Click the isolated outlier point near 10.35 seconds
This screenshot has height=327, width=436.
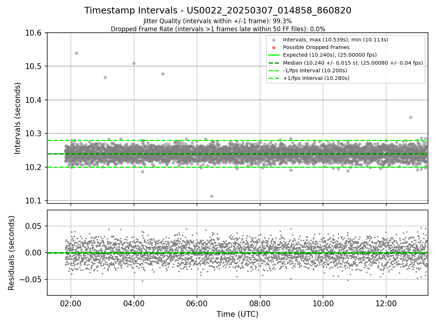pyautogui.click(x=411, y=117)
